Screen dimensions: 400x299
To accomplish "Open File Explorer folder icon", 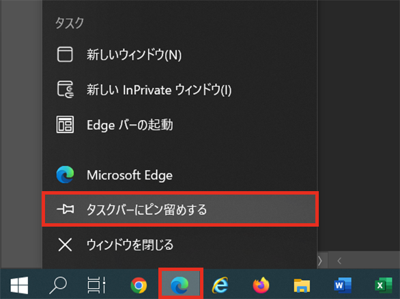I will pyautogui.click(x=302, y=285).
